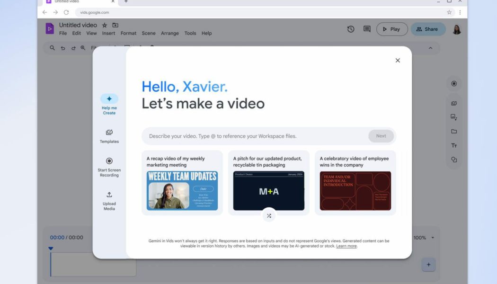This screenshot has height=284, width=497.
Task: Open the Insert menu
Action: point(108,33)
